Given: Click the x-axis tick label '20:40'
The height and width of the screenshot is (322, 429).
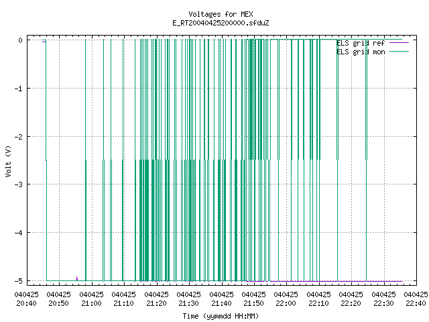Looking at the screenshot, I should (27, 303).
